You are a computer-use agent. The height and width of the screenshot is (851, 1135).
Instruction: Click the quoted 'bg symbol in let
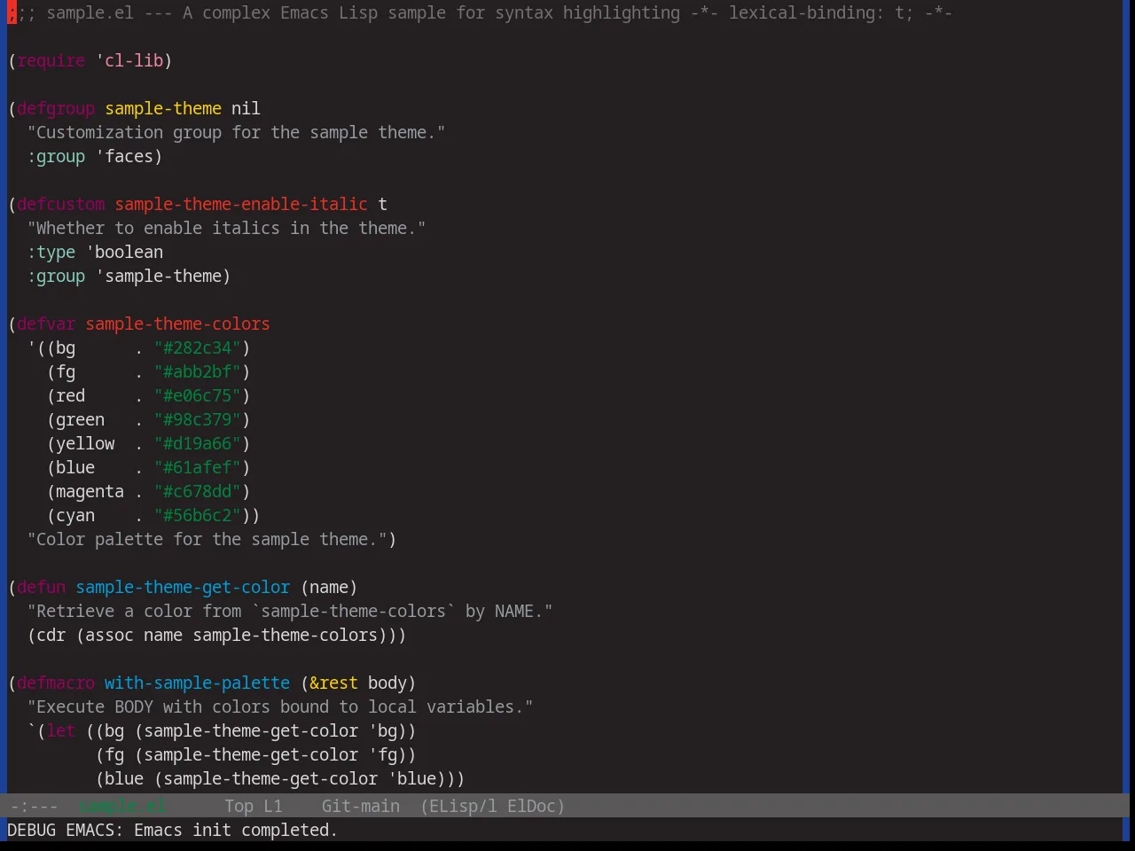382,730
